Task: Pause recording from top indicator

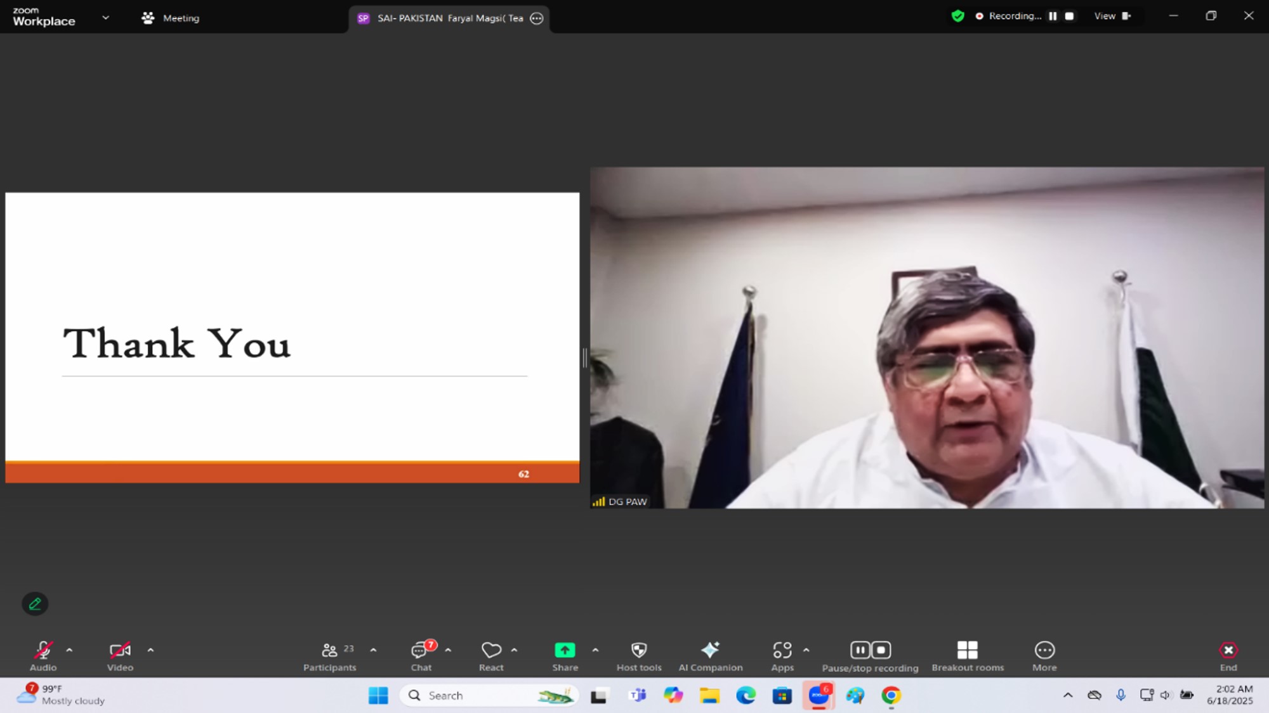Action: coord(1053,16)
